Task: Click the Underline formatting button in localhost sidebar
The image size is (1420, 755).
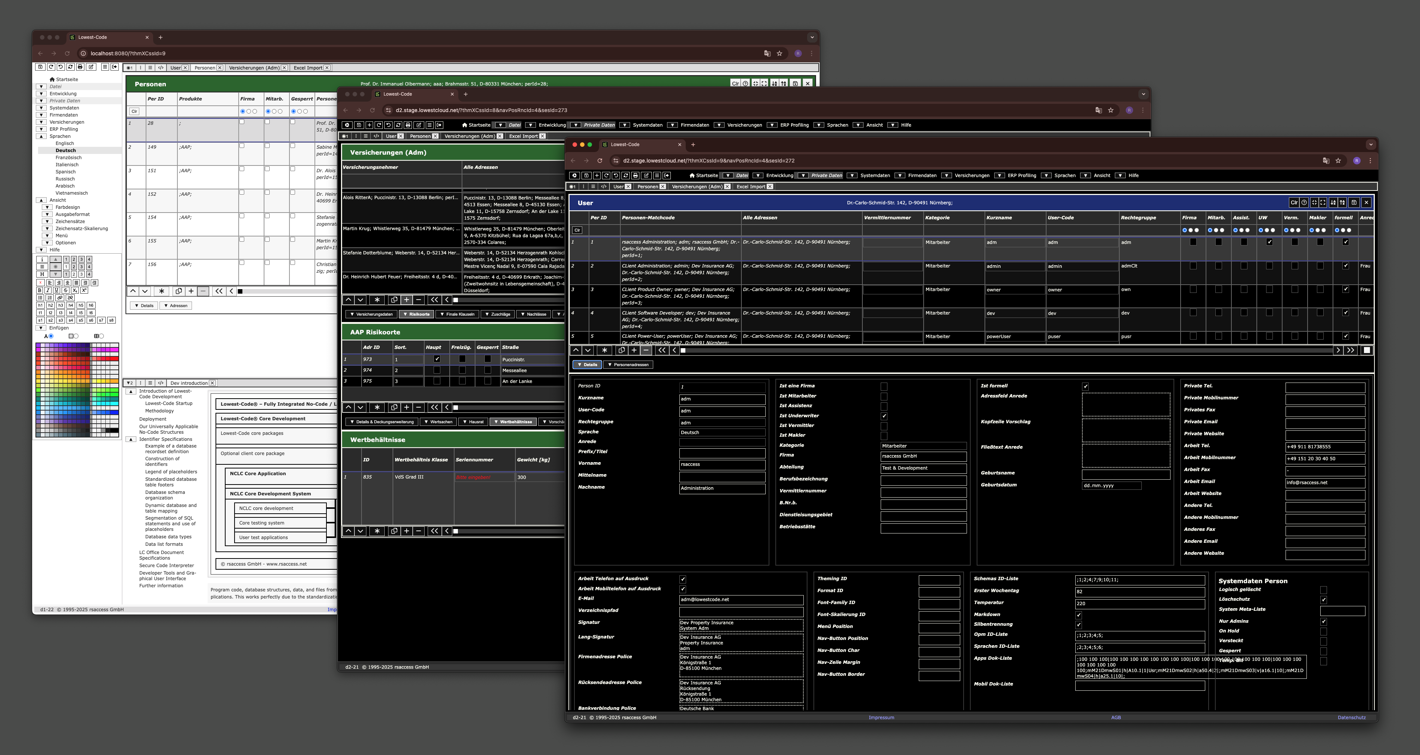Action: point(57,290)
